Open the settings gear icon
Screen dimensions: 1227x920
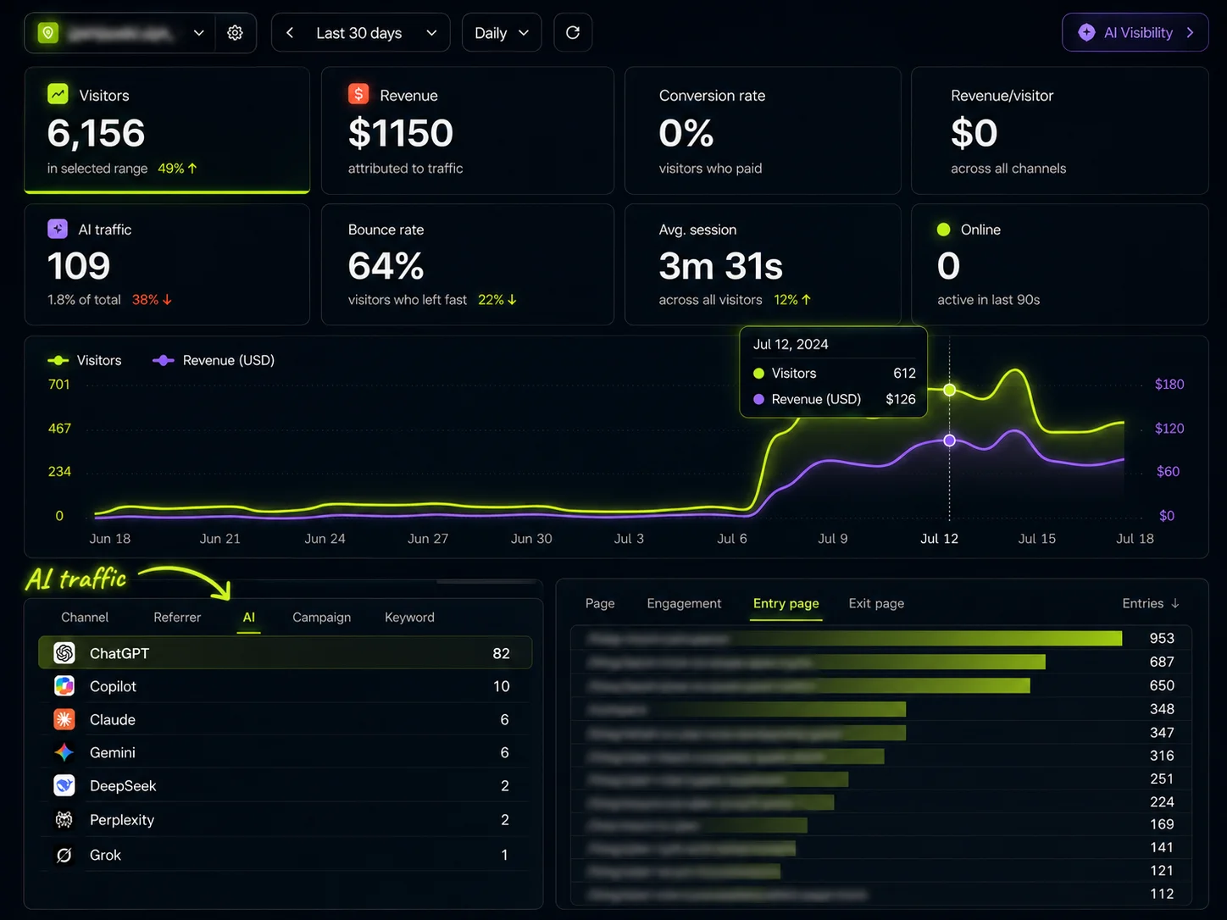pyautogui.click(x=235, y=33)
